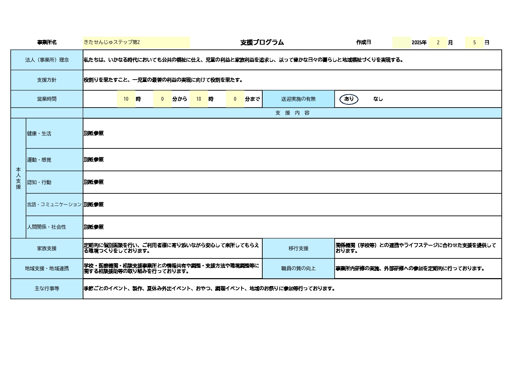Screen dimensions: 518x366
Task: Select the 営業時間 header cell
Action: (x=47, y=99)
